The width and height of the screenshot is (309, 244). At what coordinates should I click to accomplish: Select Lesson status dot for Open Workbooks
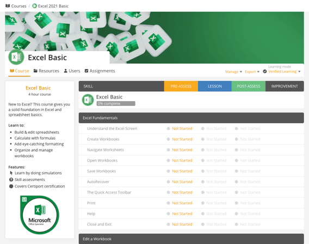(x=202, y=160)
